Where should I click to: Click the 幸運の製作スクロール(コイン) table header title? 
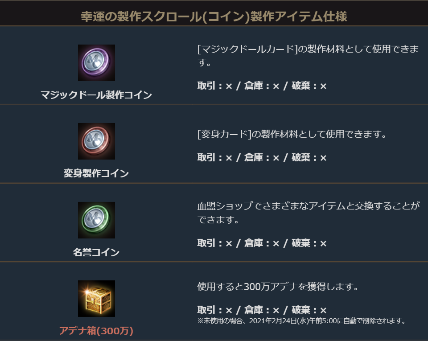[x=214, y=16]
